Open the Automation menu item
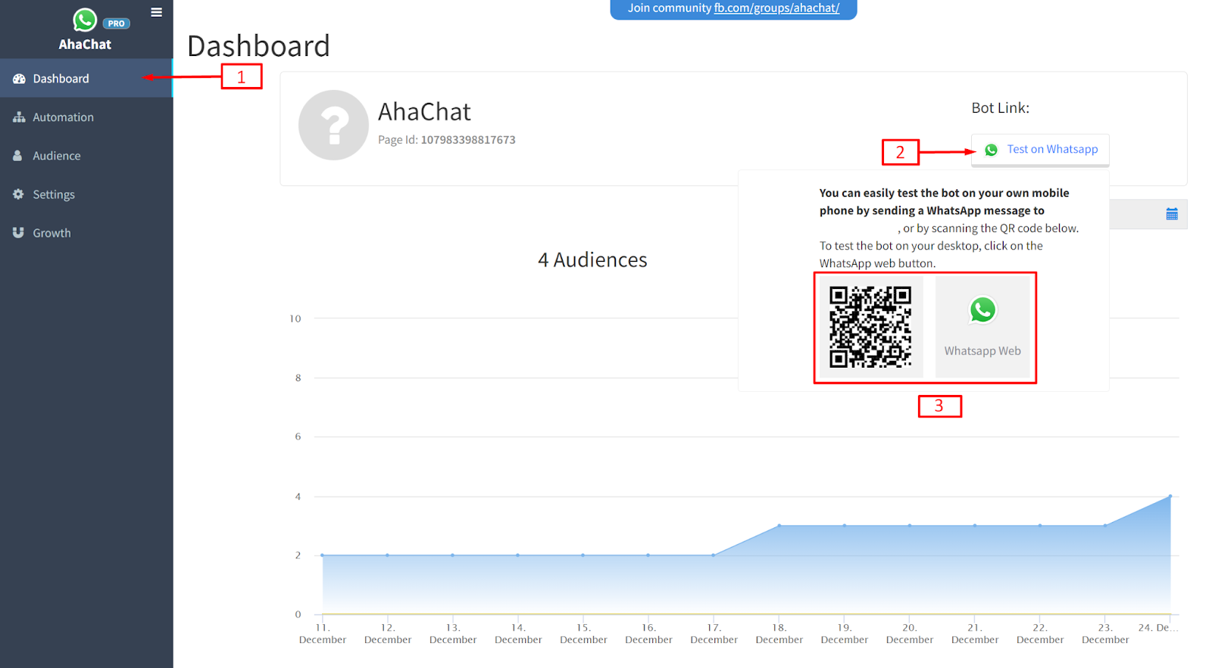Screen dimensions: 1212x668 [x=86, y=117]
